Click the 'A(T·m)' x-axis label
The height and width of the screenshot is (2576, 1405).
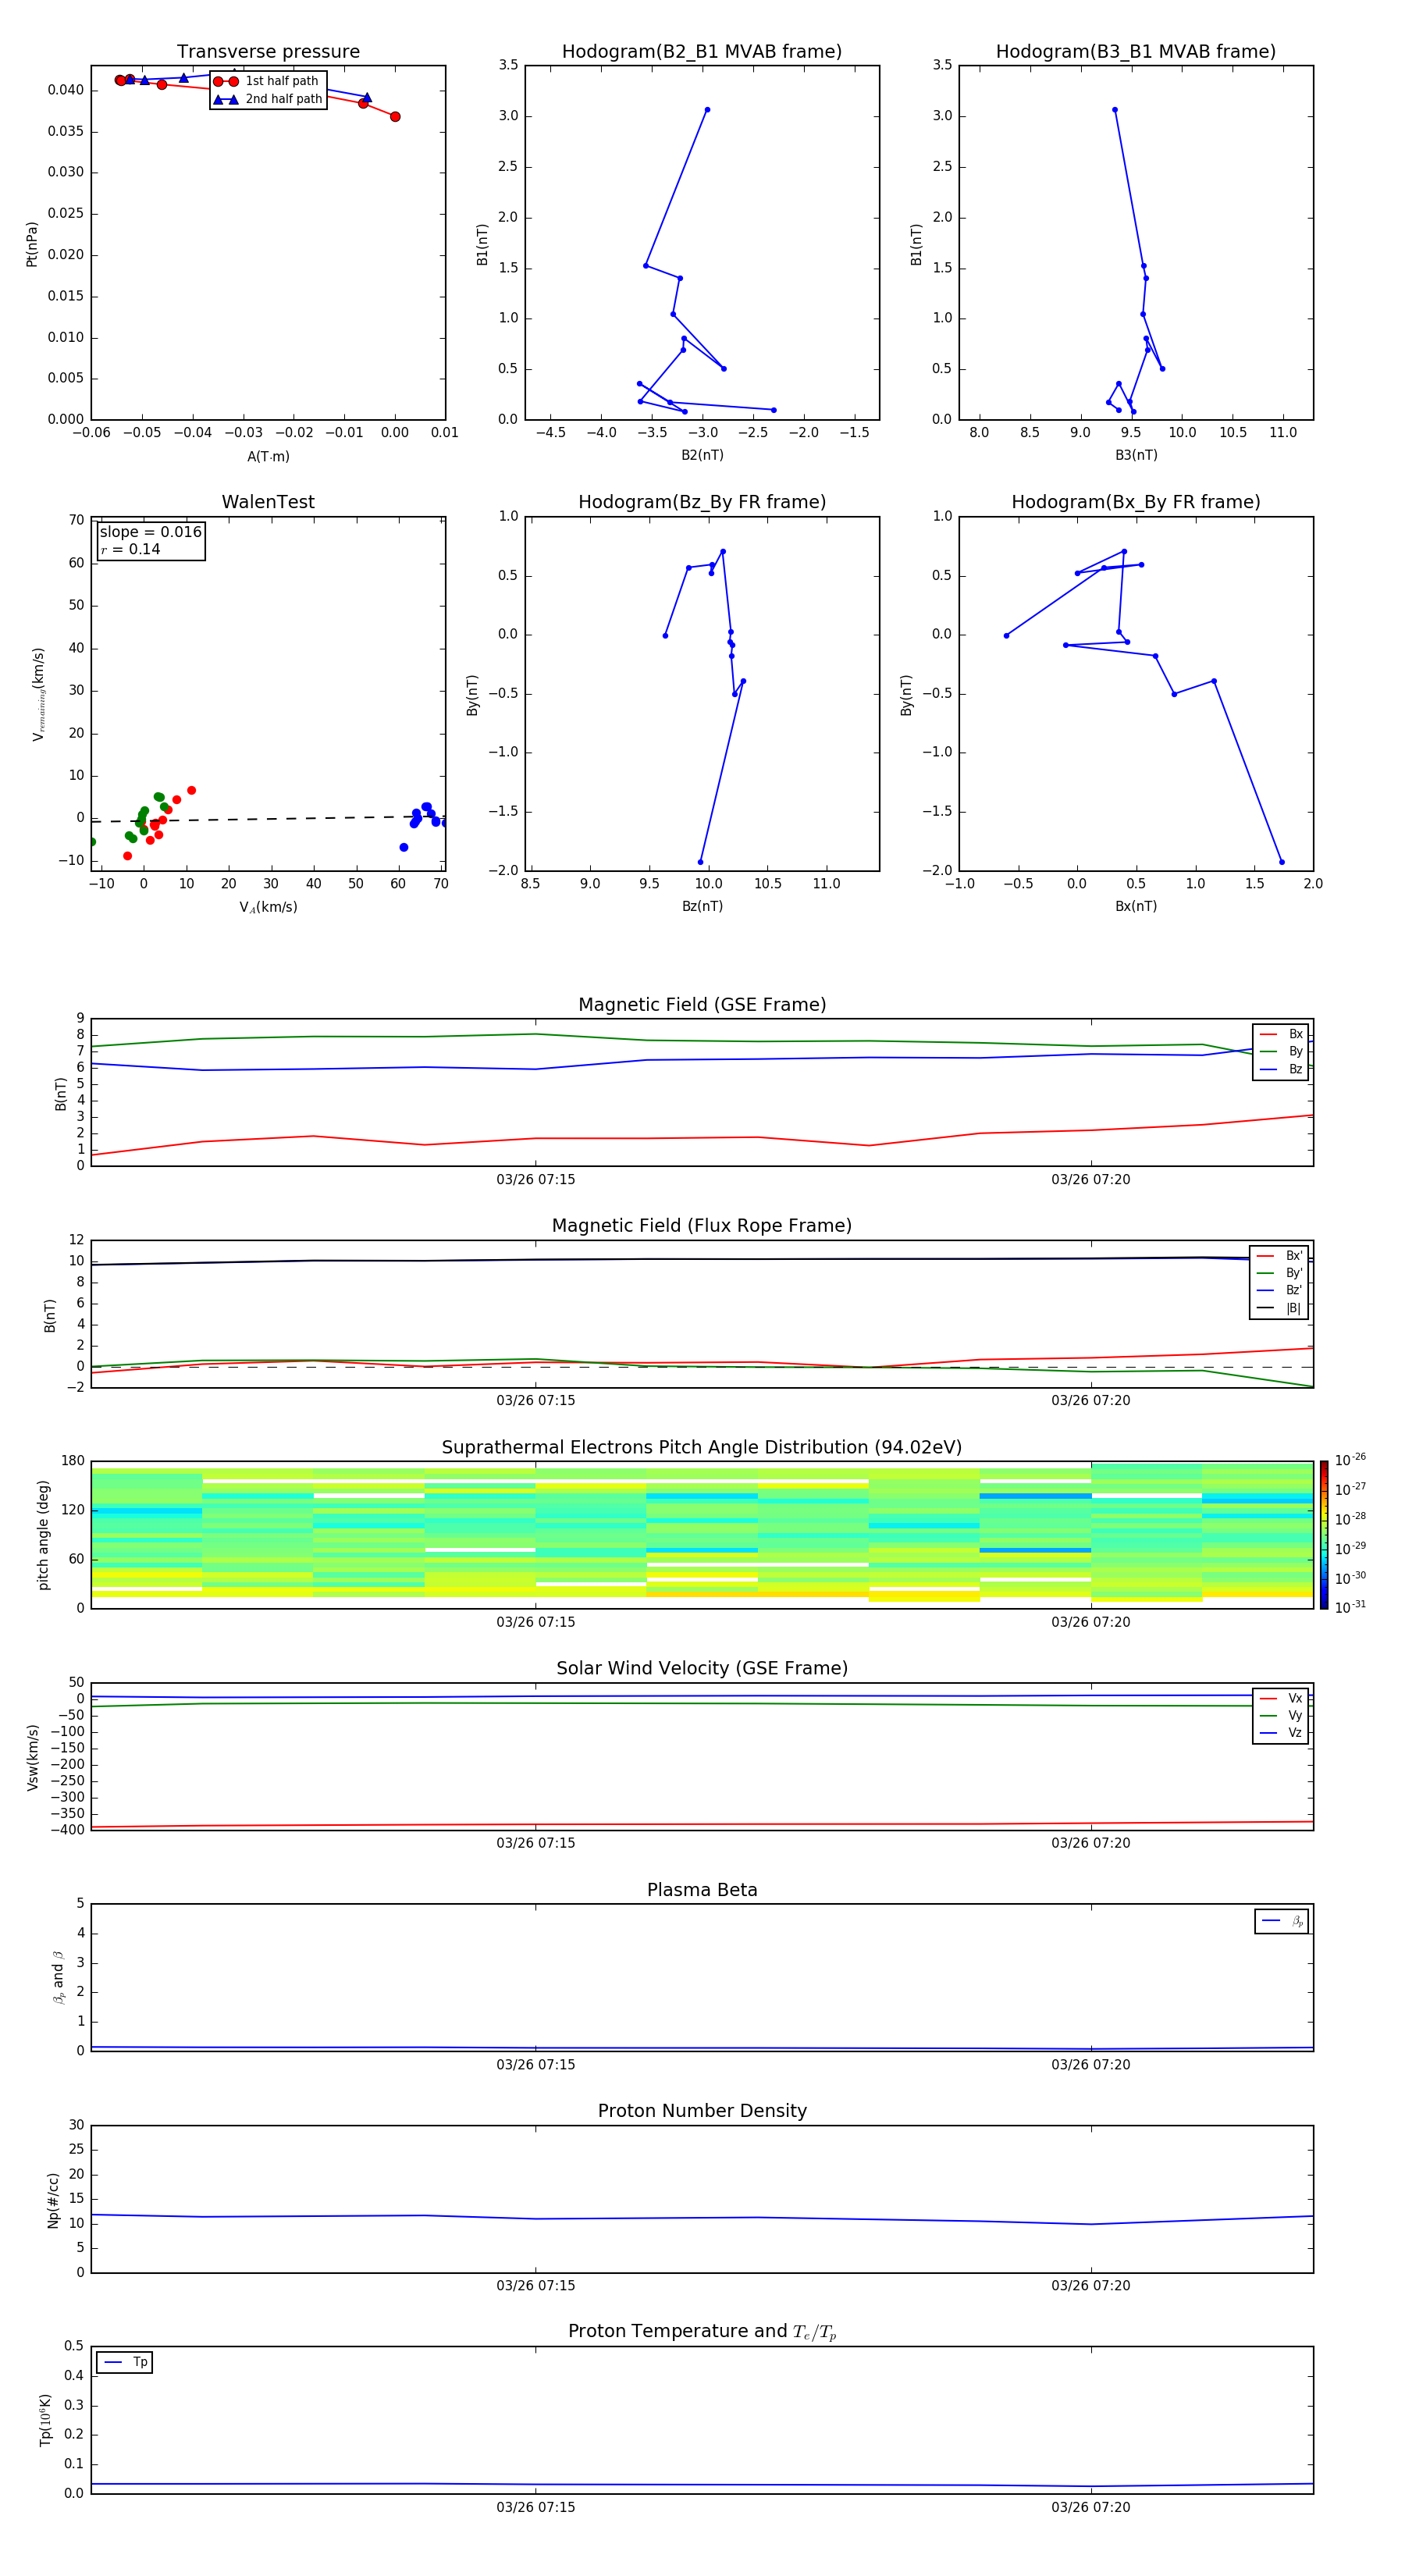(268, 456)
